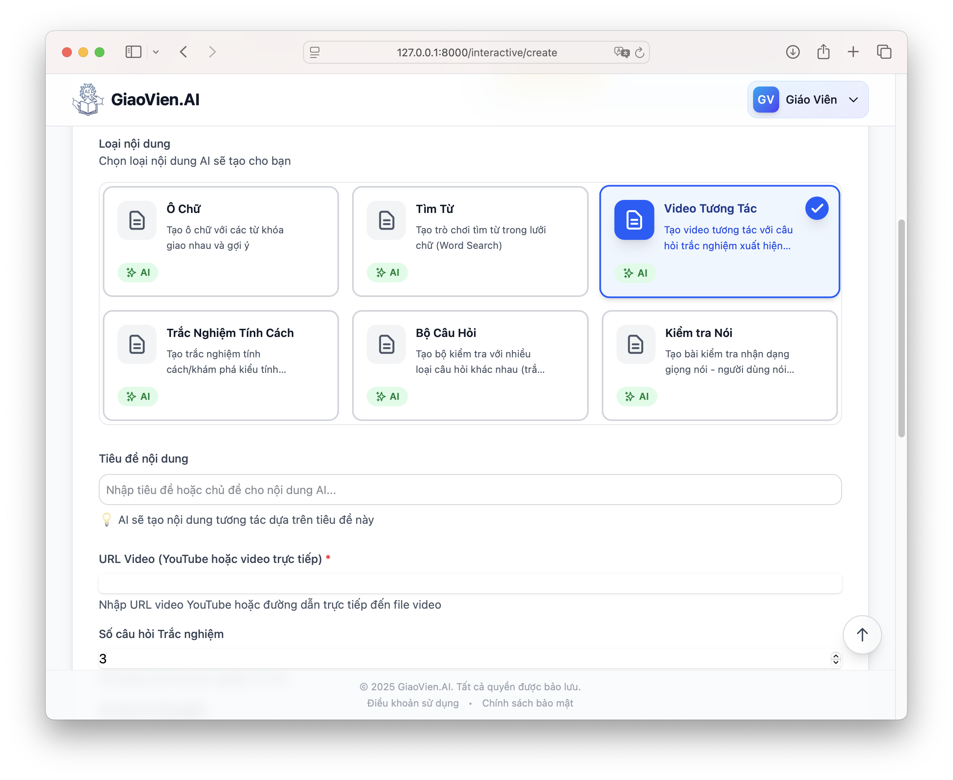Click the blue document icon on Video Tương Tác

[634, 220]
